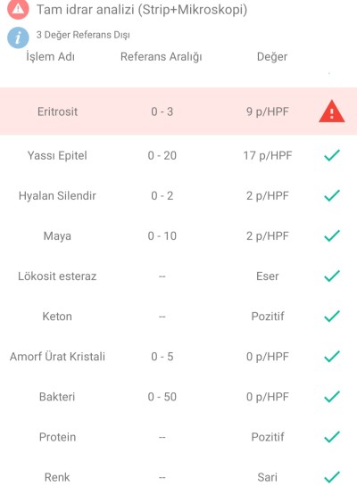357x486 pixels.
Task: Open the Tam idrar analizi title
Action: click(x=142, y=10)
